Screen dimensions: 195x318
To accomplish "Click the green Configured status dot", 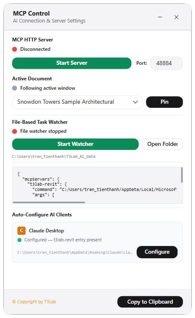I will coord(20,240).
